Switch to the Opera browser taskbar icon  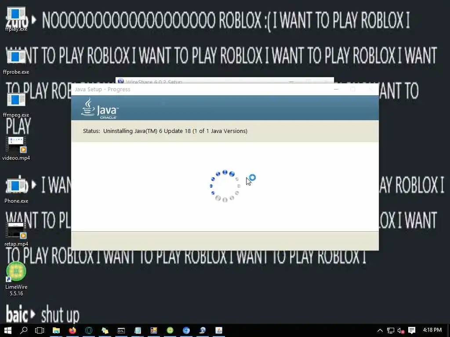coord(89,330)
